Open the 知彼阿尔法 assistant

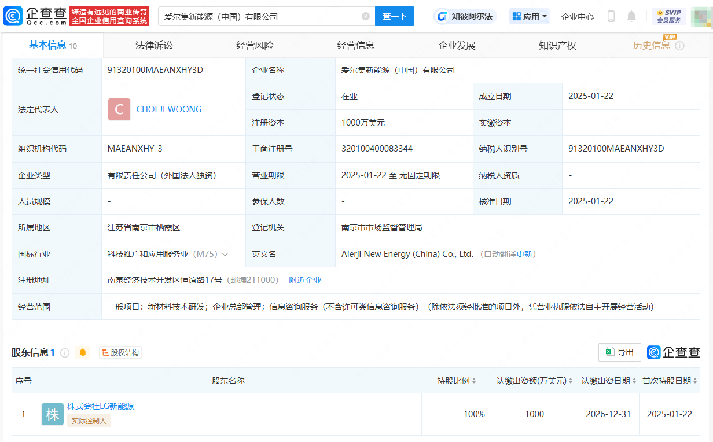(466, 16)
